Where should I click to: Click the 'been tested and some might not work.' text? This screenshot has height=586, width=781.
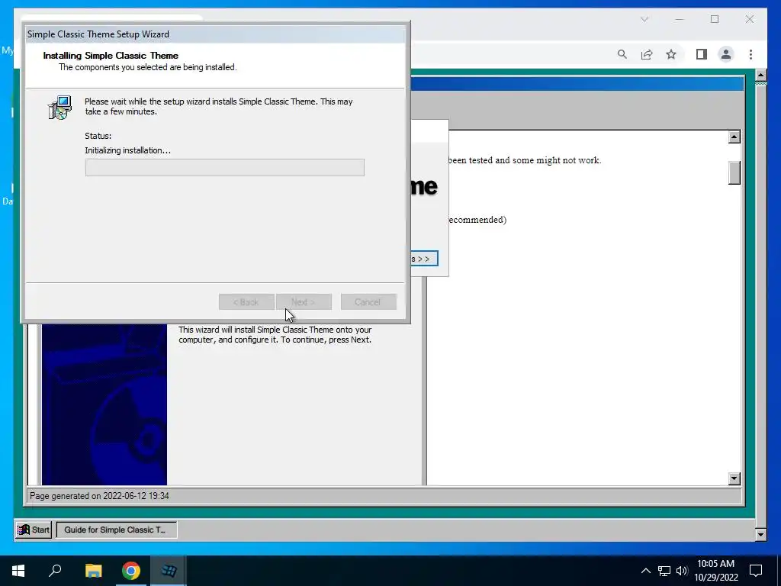[525, 160]
